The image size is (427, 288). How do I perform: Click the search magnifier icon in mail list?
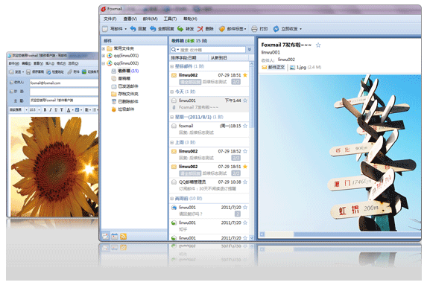point(174,50)
